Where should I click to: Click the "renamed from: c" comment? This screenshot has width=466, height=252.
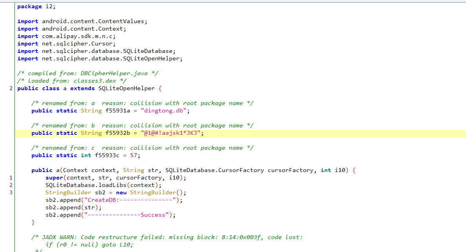point(142,148)
